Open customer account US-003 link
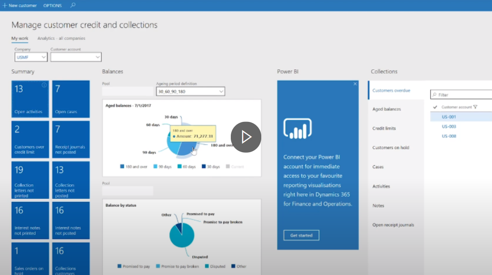 (449, 126)
